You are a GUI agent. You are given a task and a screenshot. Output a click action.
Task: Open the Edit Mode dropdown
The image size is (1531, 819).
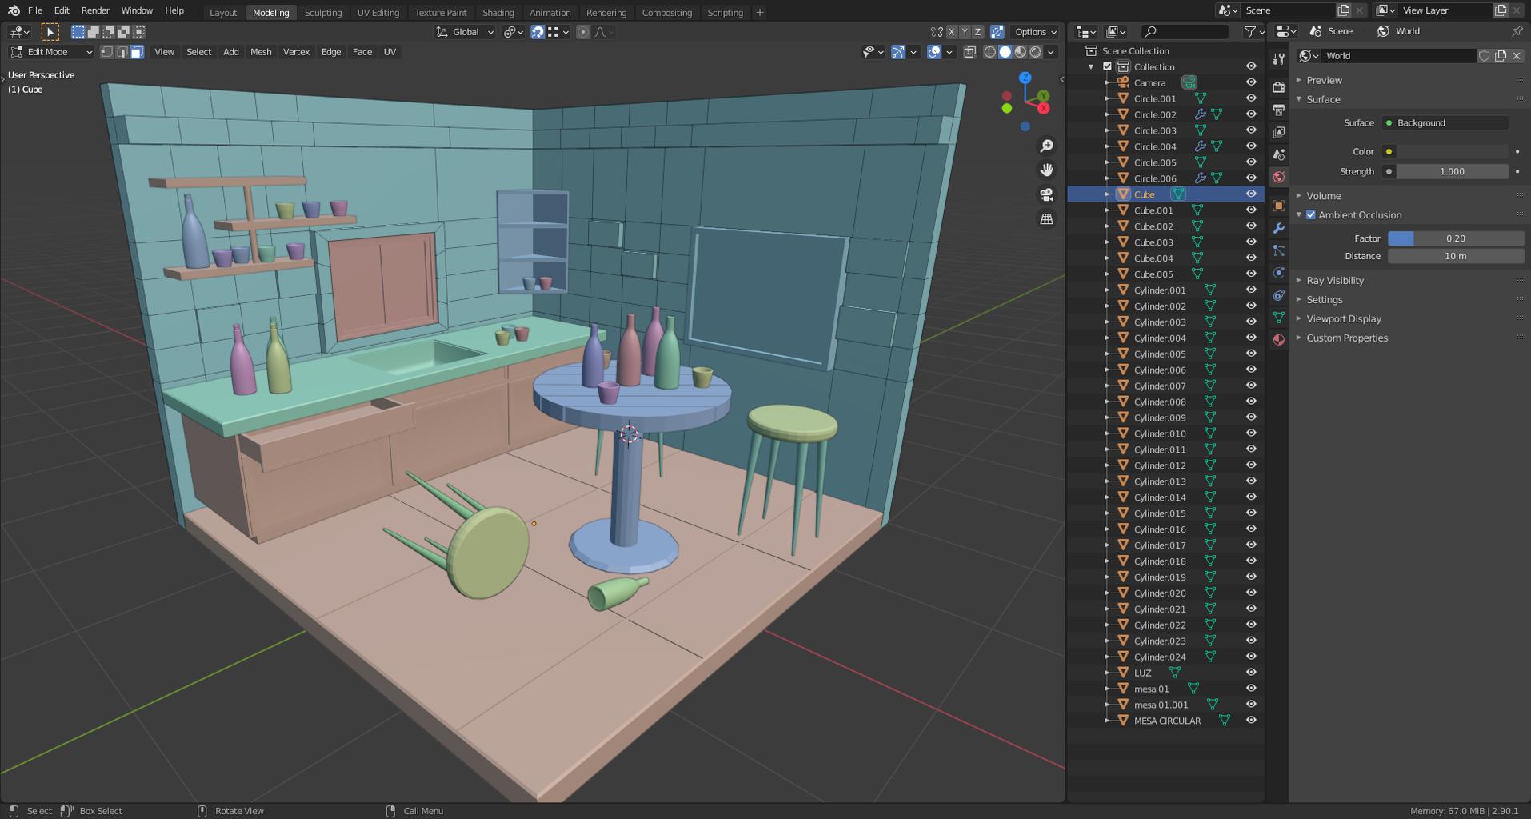[x=51, y=52]
